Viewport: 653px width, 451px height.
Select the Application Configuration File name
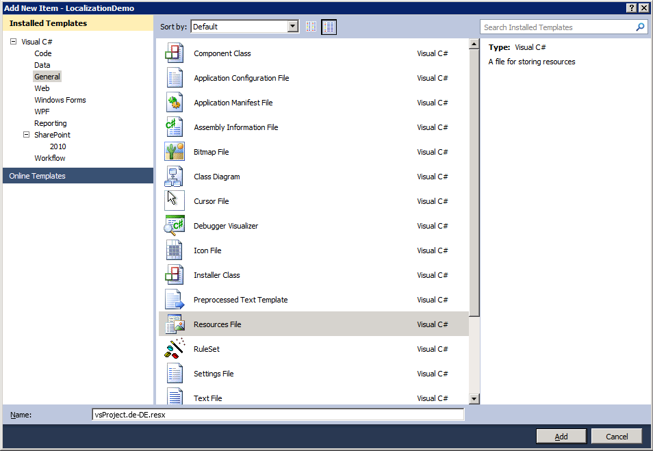(241, 78)
